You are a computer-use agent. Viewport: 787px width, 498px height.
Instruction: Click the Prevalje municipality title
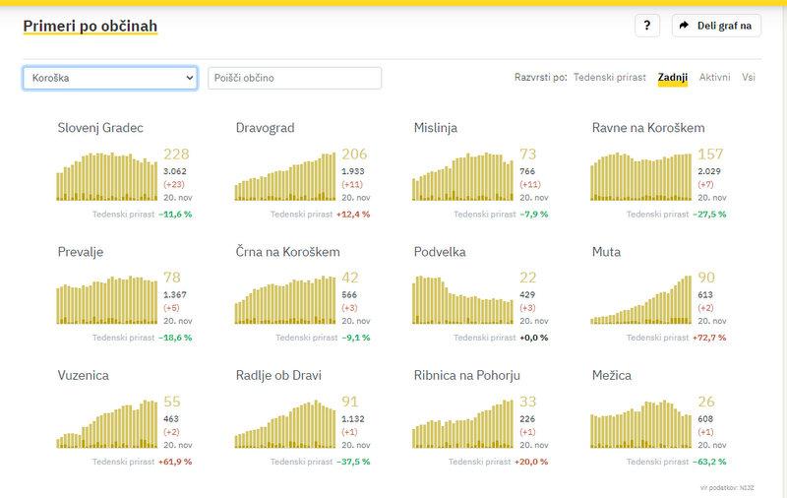pyautogui.click(x=81, y=252)
